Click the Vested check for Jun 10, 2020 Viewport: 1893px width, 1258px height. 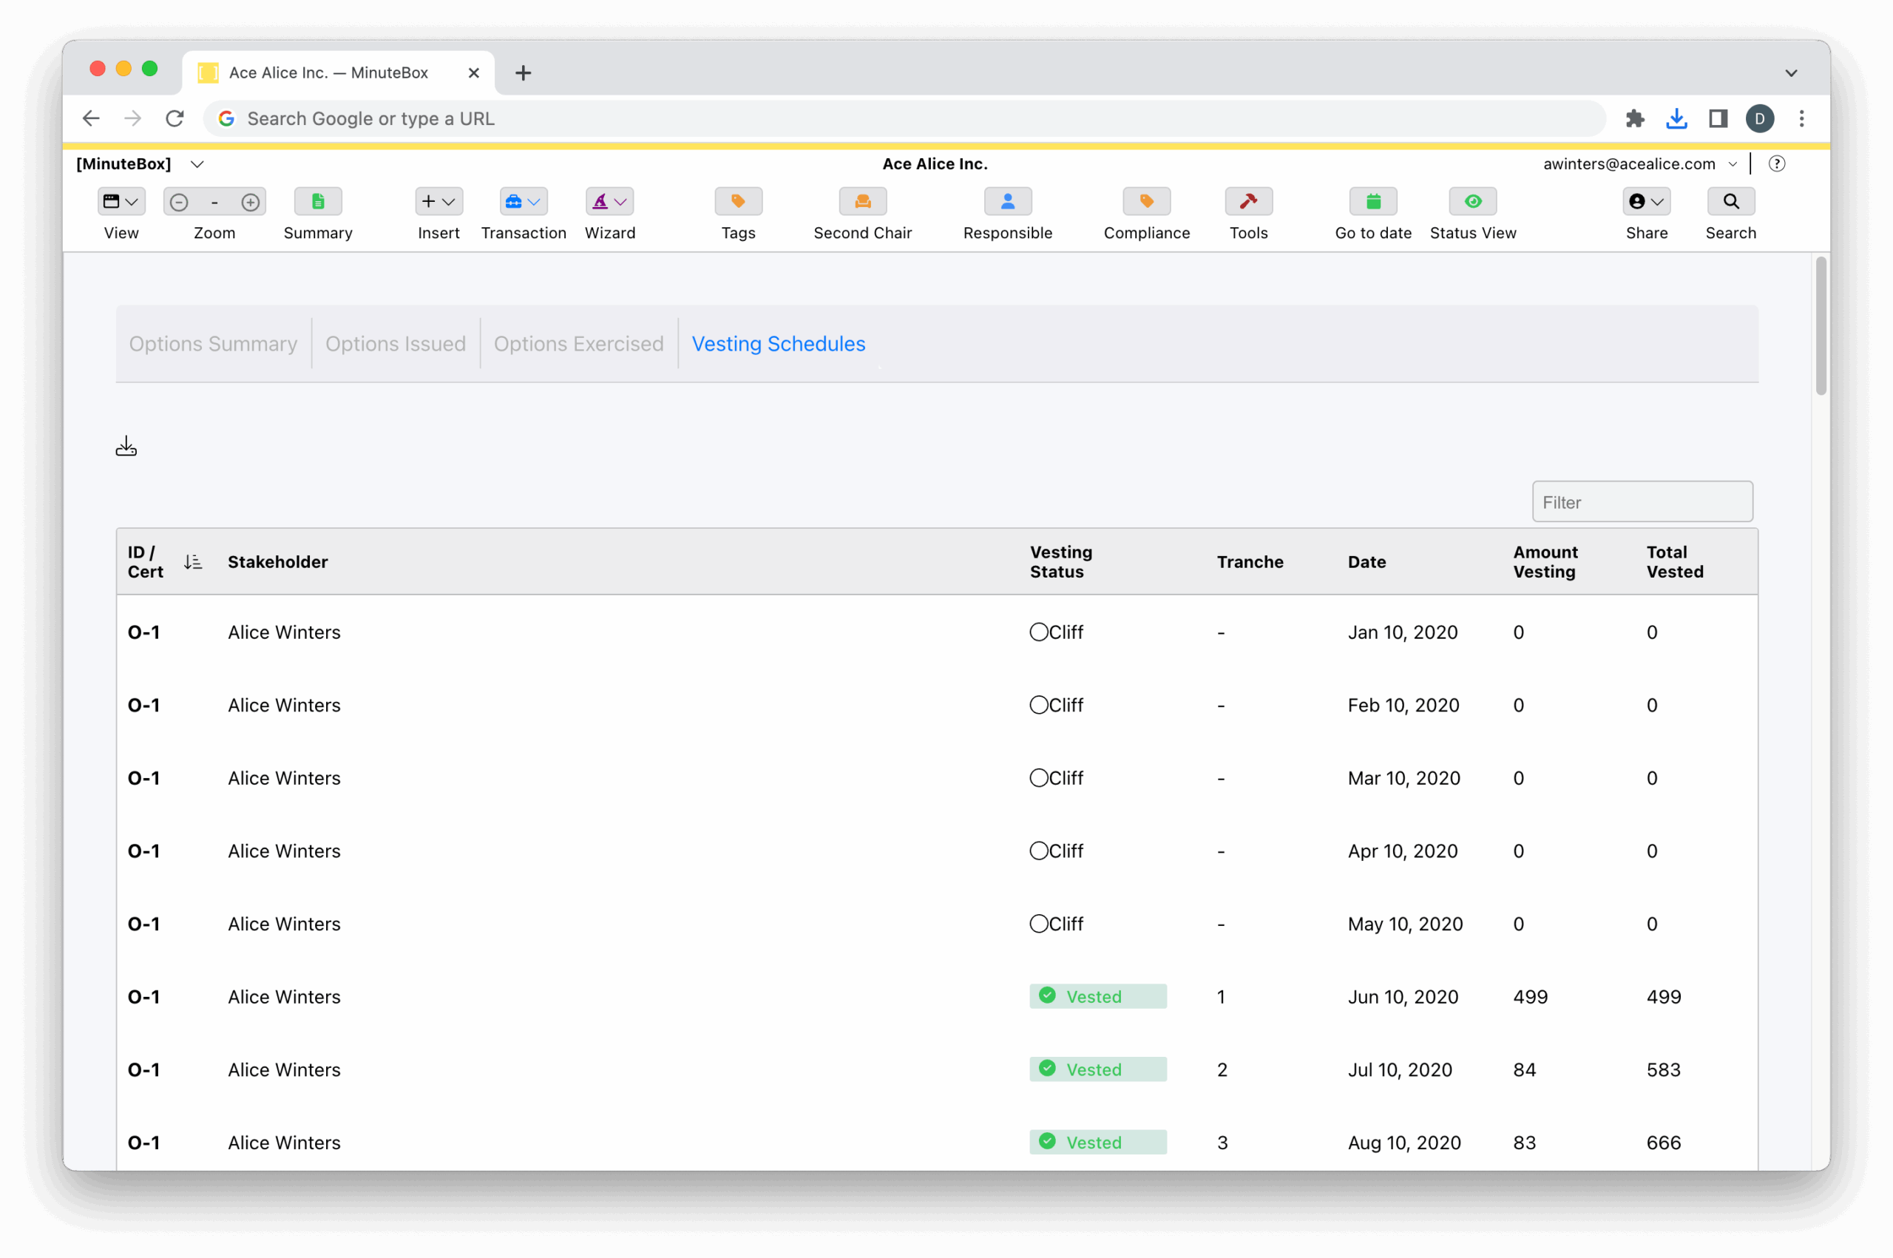point(1048,995)
